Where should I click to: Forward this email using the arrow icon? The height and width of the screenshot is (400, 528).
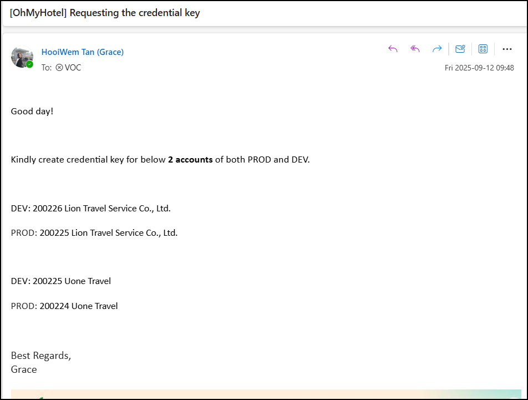[x=437, y=49]
